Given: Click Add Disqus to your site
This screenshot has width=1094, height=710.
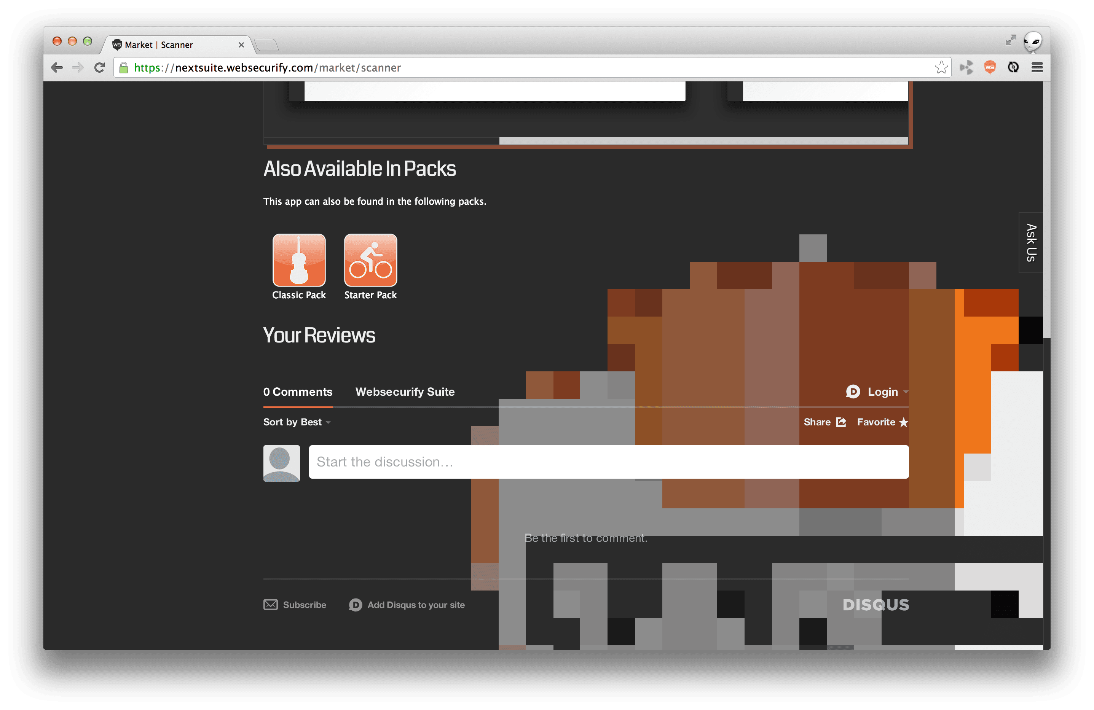Looking at the screenshot, I should pos(416,605).
